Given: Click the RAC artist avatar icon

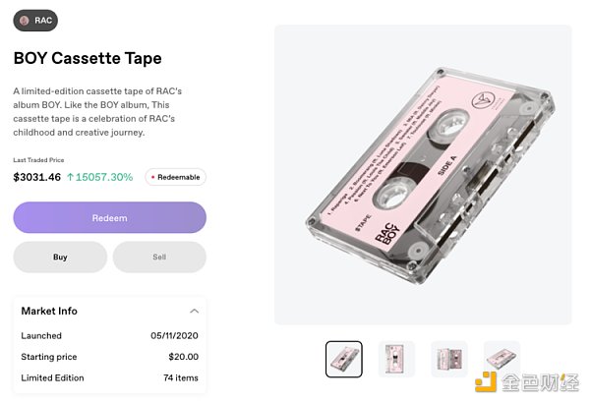Looking at the screenshot, I should pyautogui.click(x=25, y=20).
